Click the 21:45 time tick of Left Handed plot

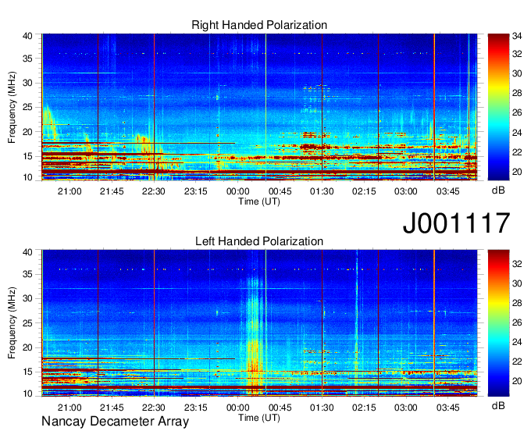(x=112, y=408)
